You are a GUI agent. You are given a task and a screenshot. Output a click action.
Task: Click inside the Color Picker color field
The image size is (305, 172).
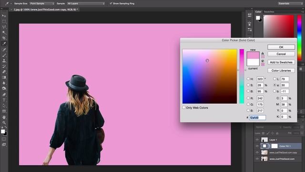[x=210, y=76]
